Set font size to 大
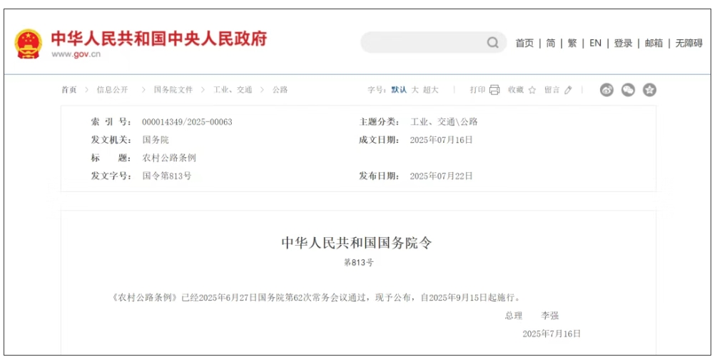The image size is (717, 357). pyautogui.click(x=415, y=90)
